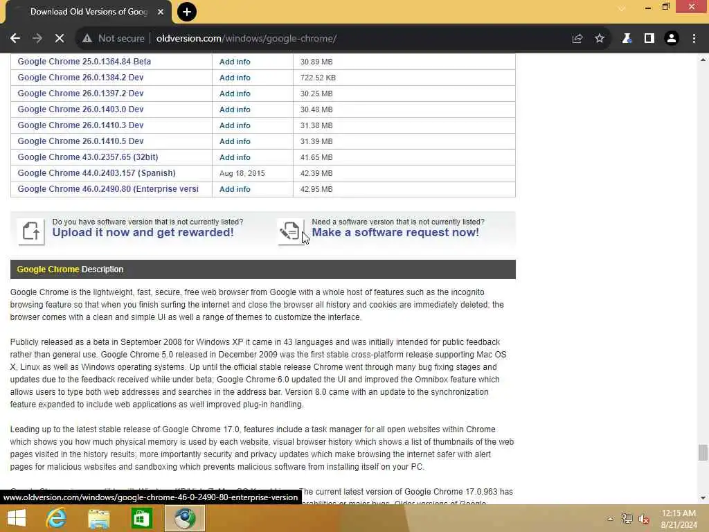This screenshot has width=709, height=532.
Task: Open the muted volume tray icon
Action: click(x=644, y=519)
